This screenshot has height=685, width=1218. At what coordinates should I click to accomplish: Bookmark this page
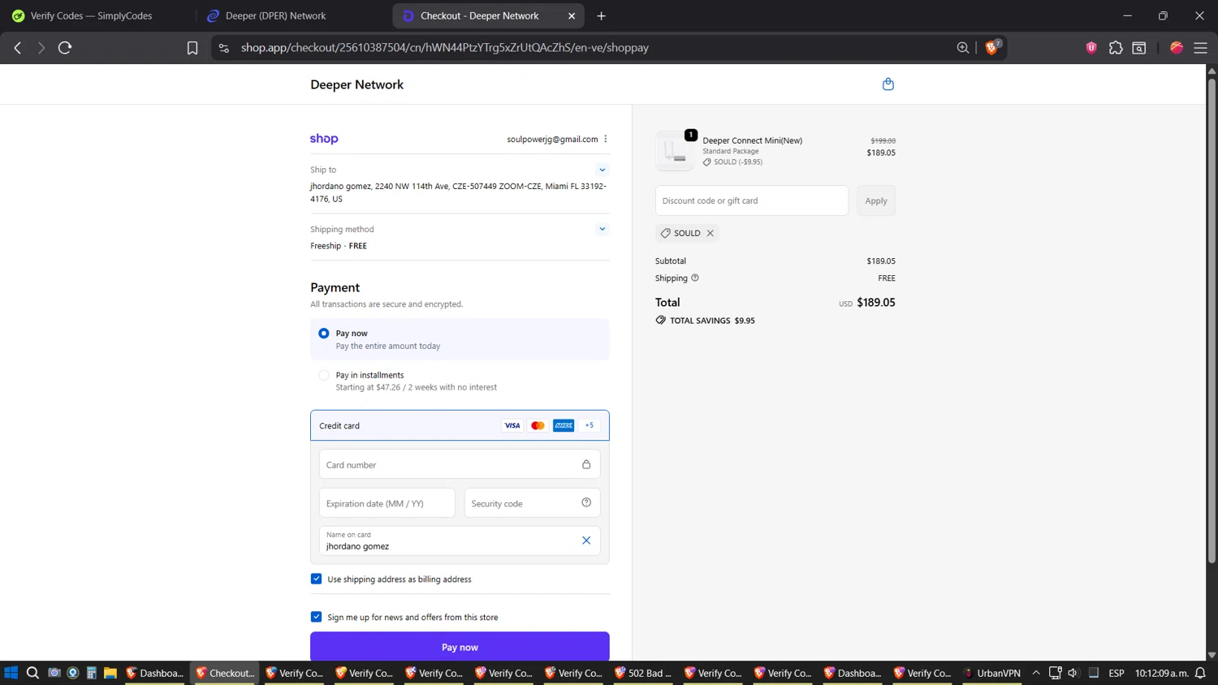pyautogui.click(x=192, y=48)
